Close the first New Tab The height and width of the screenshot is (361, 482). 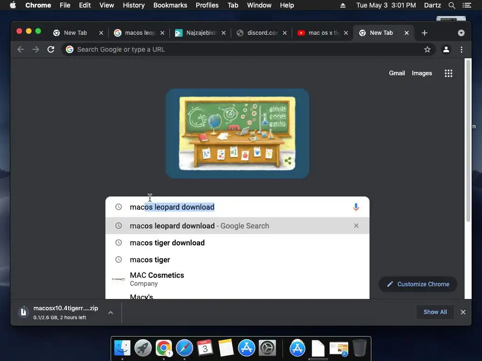[101, 33]
